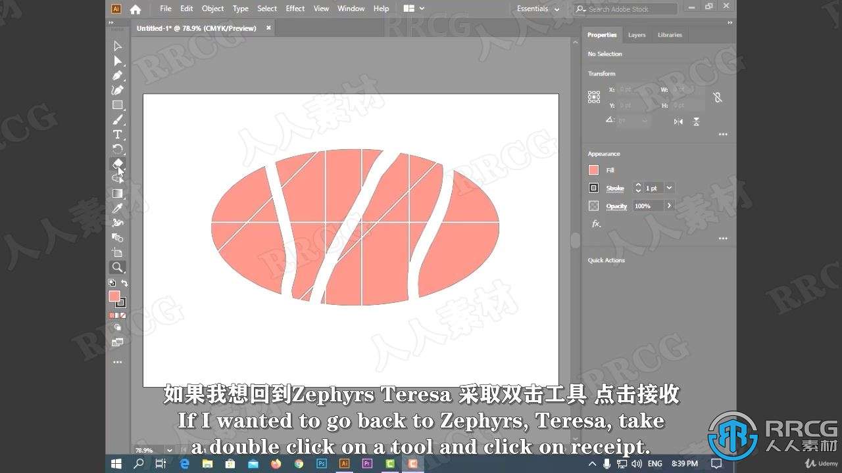Click the Opacity label link

point(616,206)
